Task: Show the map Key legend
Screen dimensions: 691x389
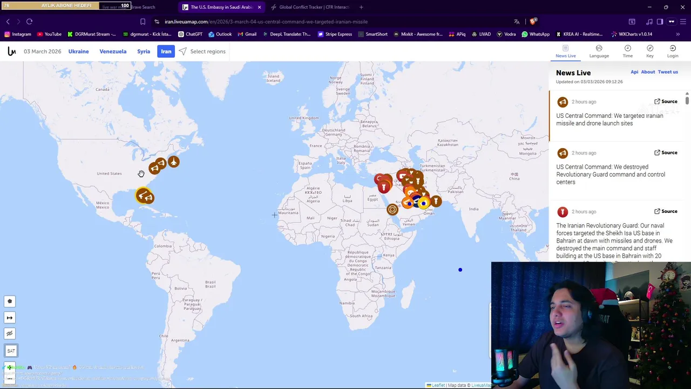Action: tap(650, 51)
